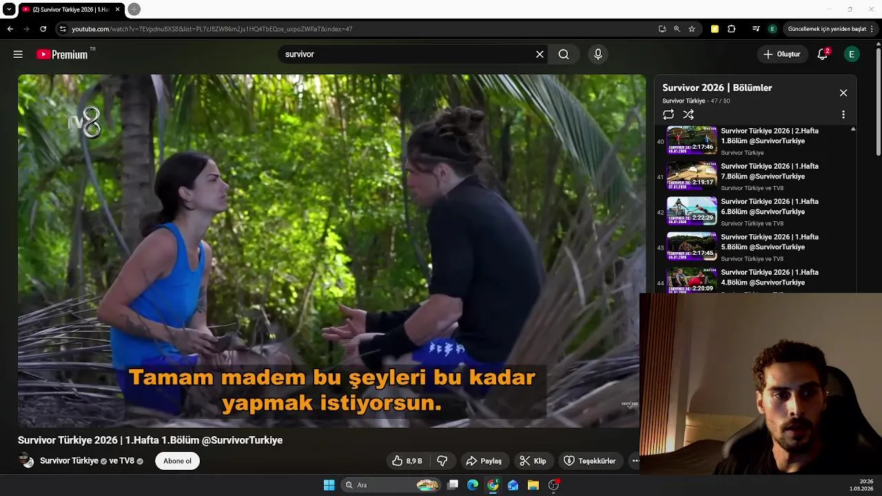Play 1.Hafta 4.Bölüm playlist entry
The image size is (882, 496).
(x=755, y=279)
